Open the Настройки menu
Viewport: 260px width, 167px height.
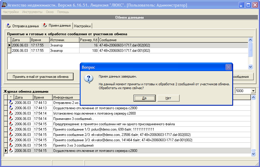point(11,12)
